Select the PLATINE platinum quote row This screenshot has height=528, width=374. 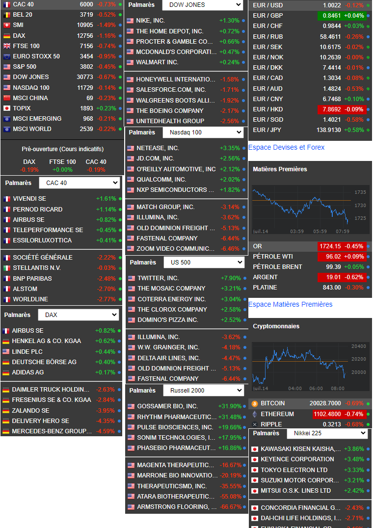coord(310,288)
